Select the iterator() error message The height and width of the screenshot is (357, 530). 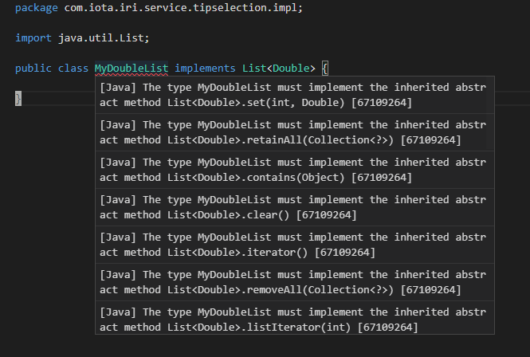tap(292, 245)
